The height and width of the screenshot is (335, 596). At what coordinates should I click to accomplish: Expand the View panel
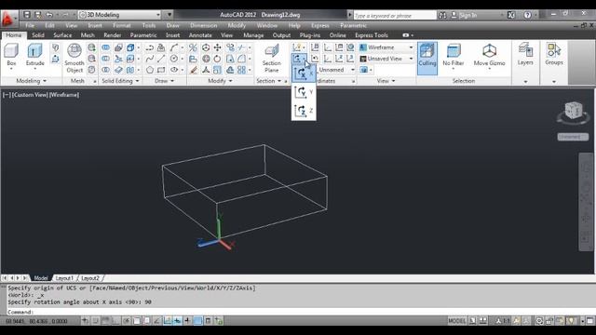[x=386, y=81]
